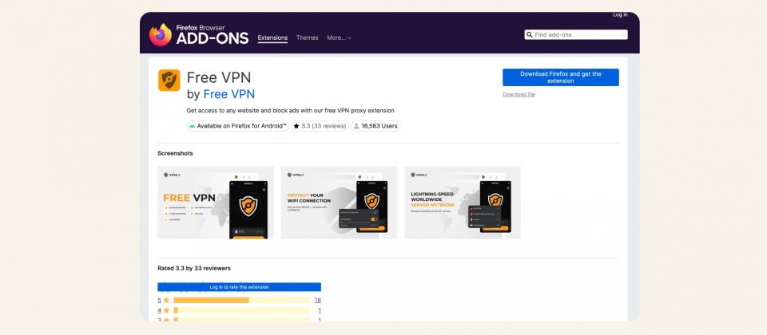Click the Free VPN shield icon
The image size is (767, 335).
[169, 81]
